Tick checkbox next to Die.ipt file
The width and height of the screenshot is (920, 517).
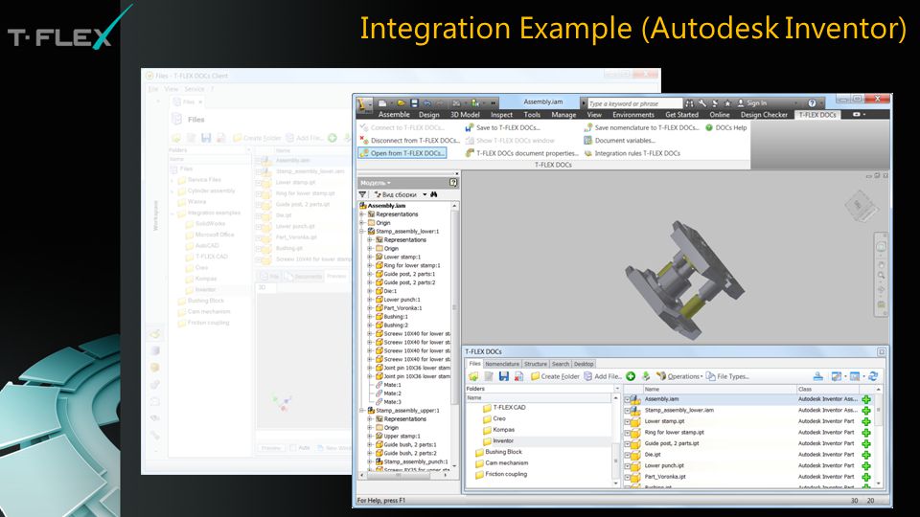(627, 455)
